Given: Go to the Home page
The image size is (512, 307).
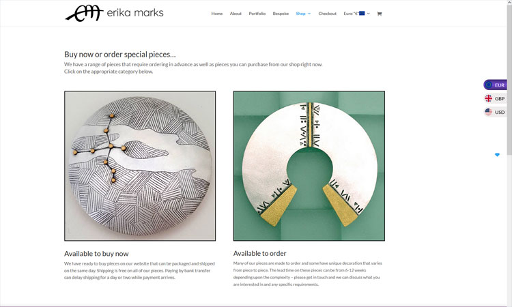Looking at the screenshot, I should [217, 14].
